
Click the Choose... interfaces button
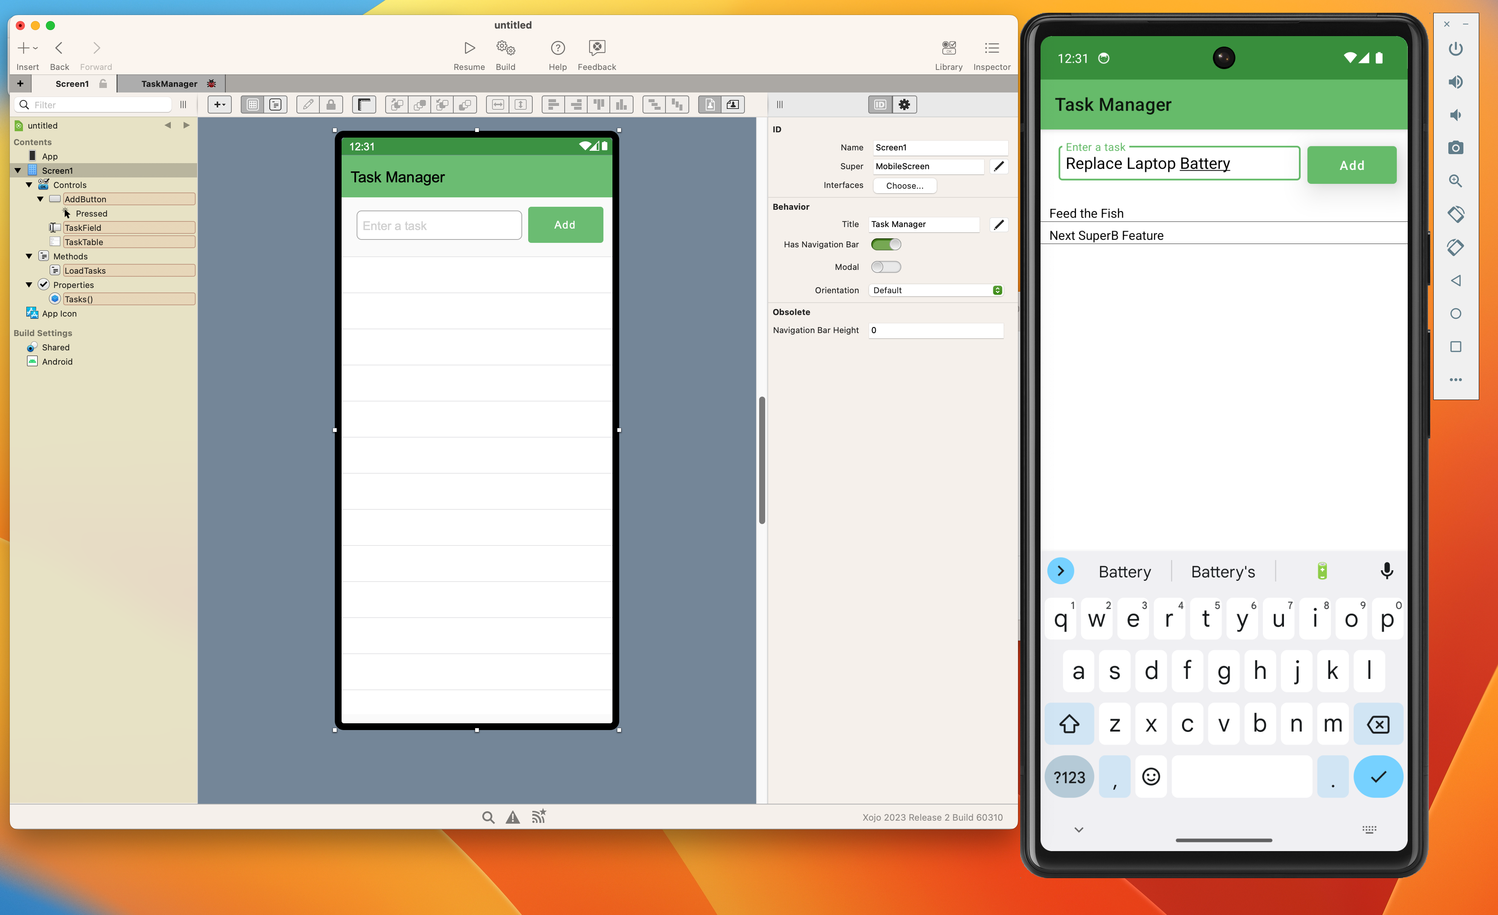[x=905, y=185]
